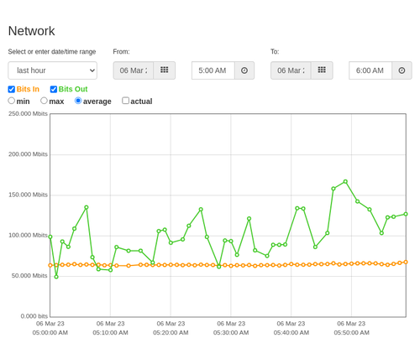Screen dimensions: 420x338
Task: Open the To time clock icon
Action: tap(402, 70)
